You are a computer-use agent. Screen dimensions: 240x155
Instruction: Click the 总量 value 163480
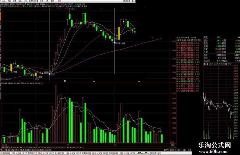(x=218, y=49)
